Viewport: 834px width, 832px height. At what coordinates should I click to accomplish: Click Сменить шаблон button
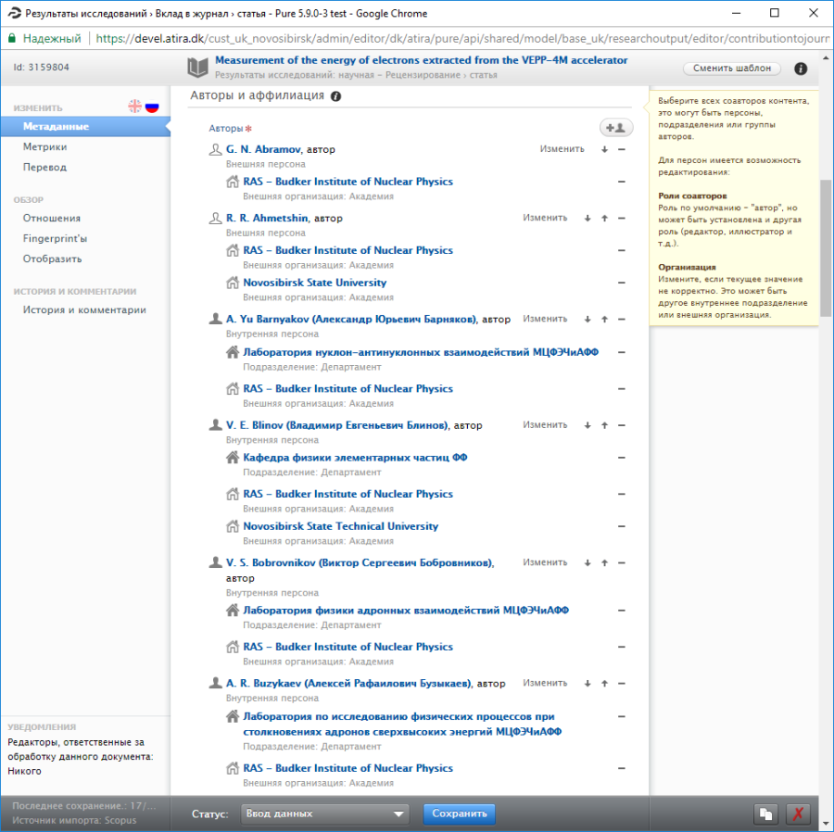point(732,68)
